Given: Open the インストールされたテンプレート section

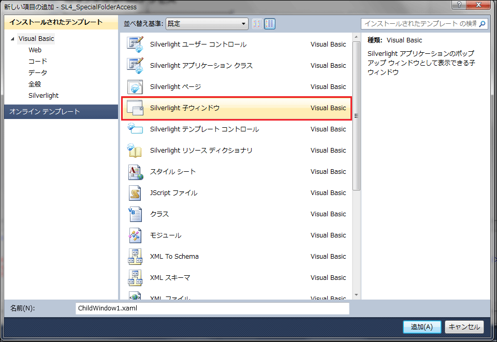Looking at the screenshot, I should 61,22.
